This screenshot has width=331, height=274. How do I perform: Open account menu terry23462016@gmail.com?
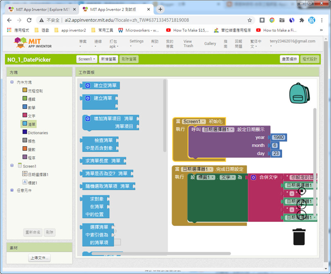pyautogui.click(x=293, y=43)
